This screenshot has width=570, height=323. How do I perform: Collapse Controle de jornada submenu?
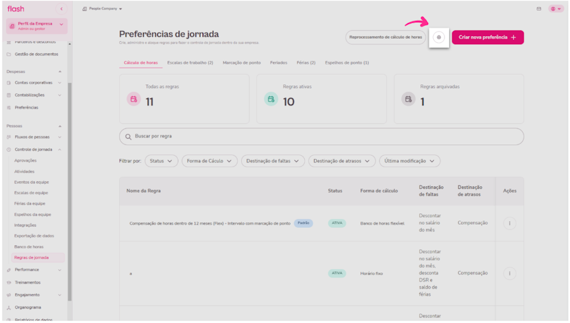click(x=60, y=149)
